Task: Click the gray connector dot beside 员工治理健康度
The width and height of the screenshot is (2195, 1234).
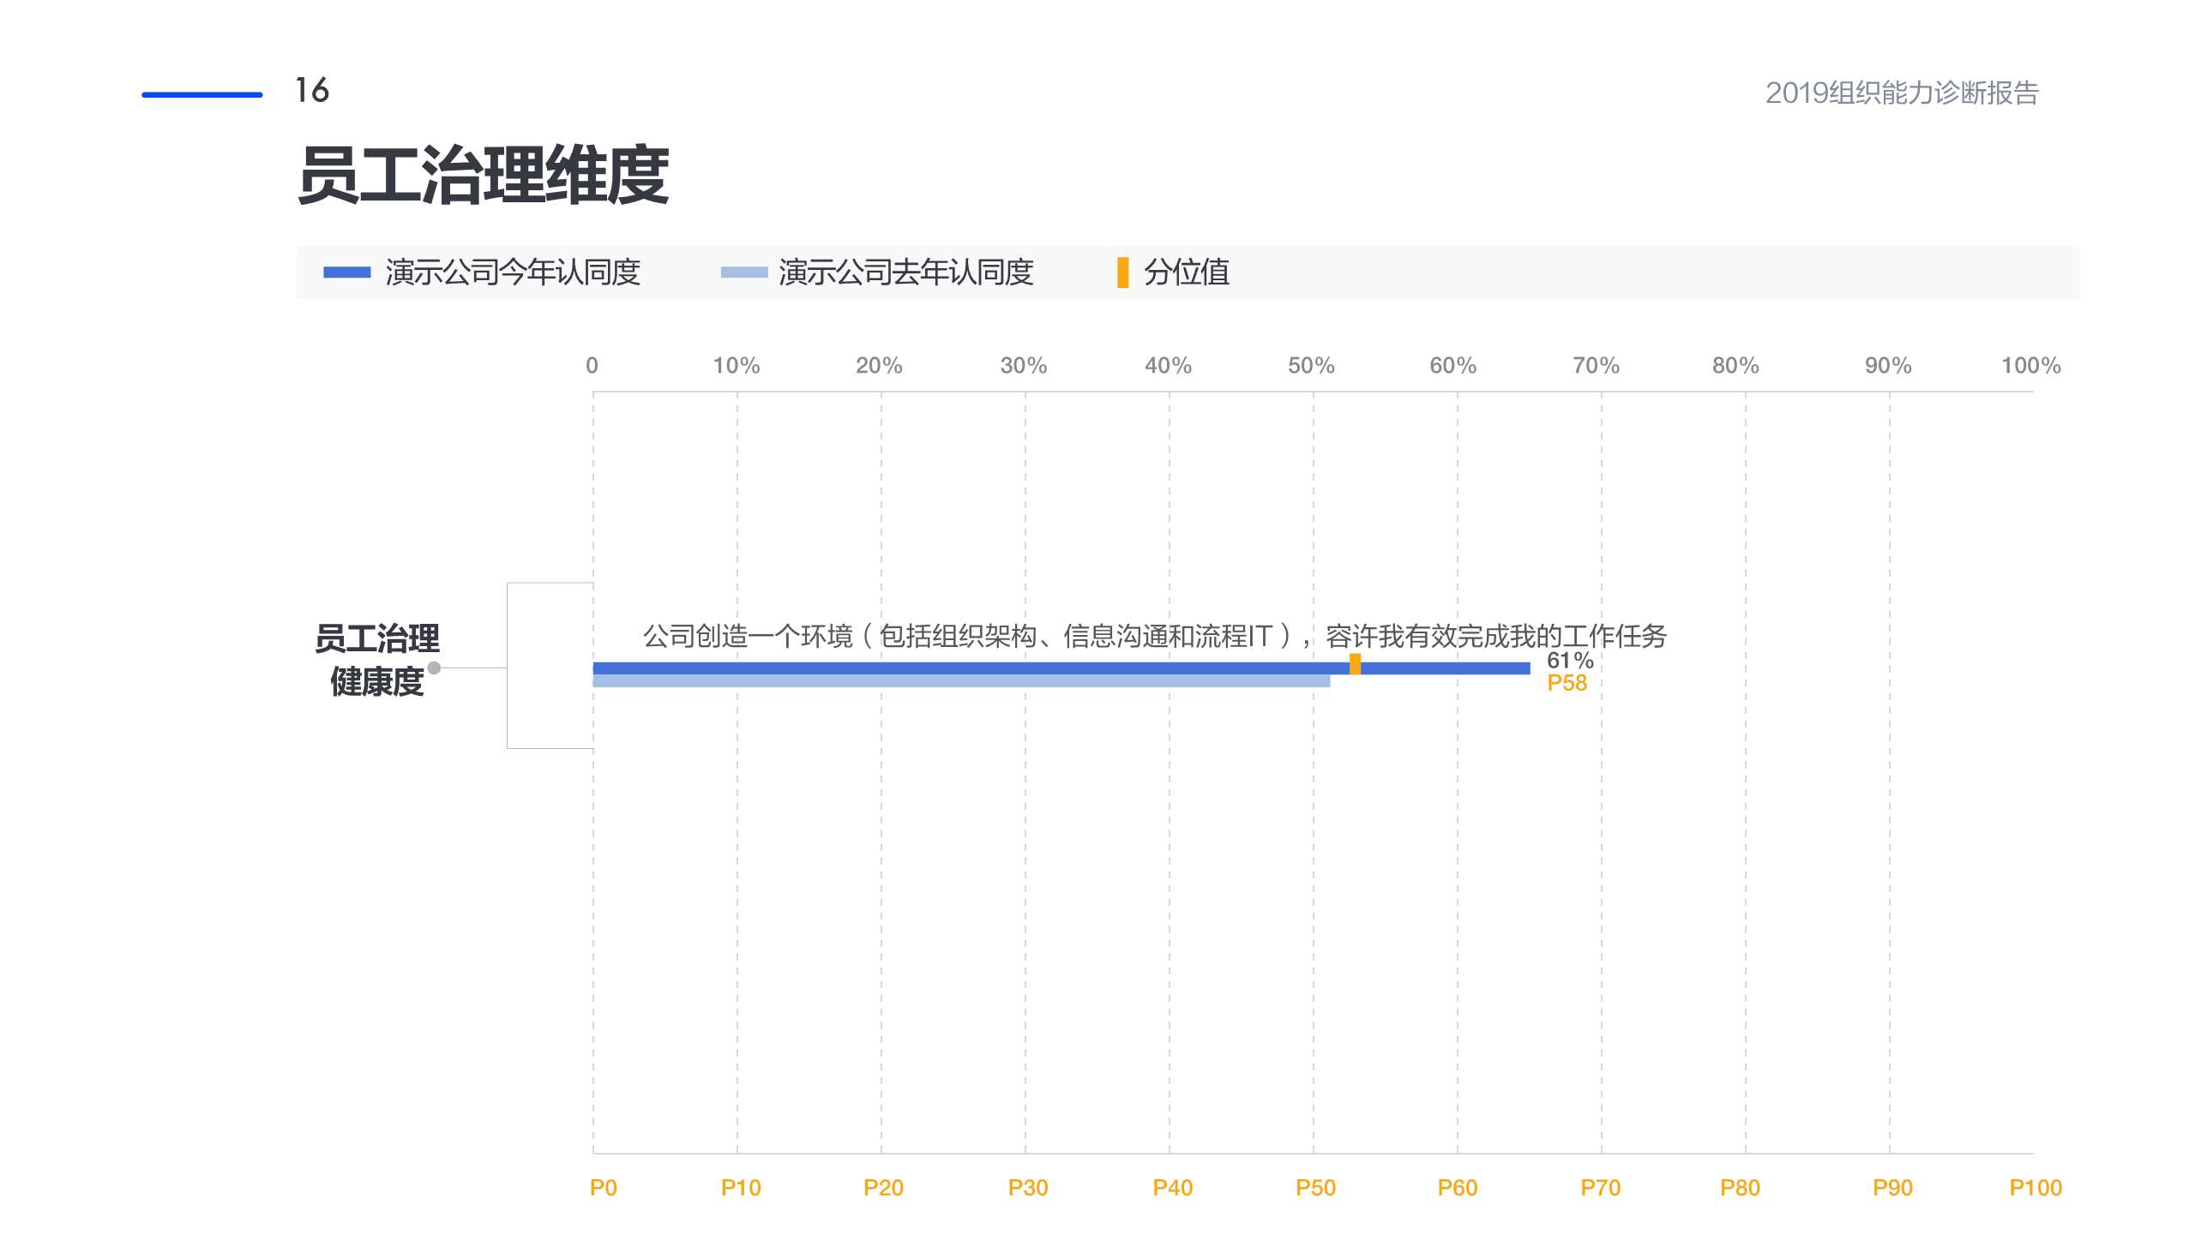Action: coord(437,670)
